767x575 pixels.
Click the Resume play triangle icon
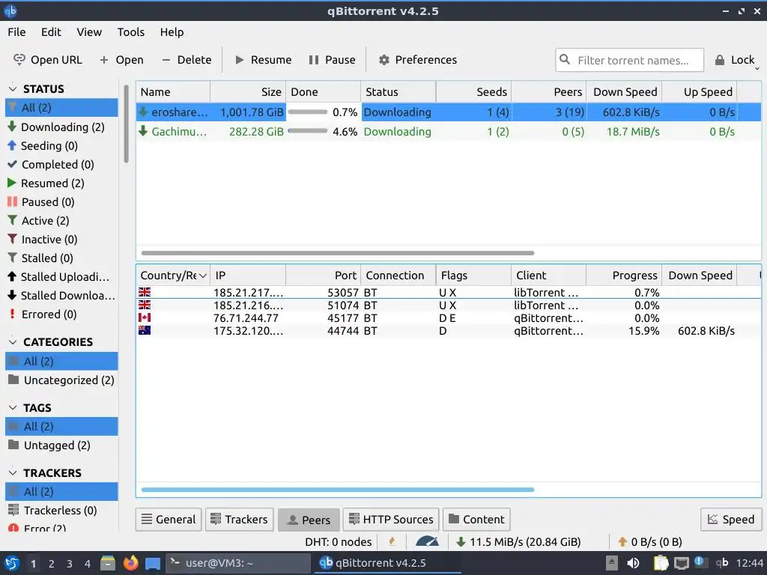pyautogui.click(x=240, y=60)
